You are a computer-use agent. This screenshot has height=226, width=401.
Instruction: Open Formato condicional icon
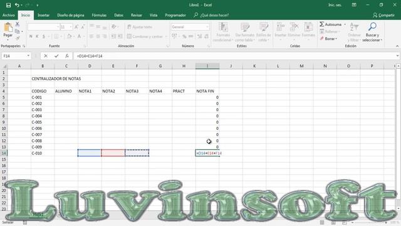223,32
